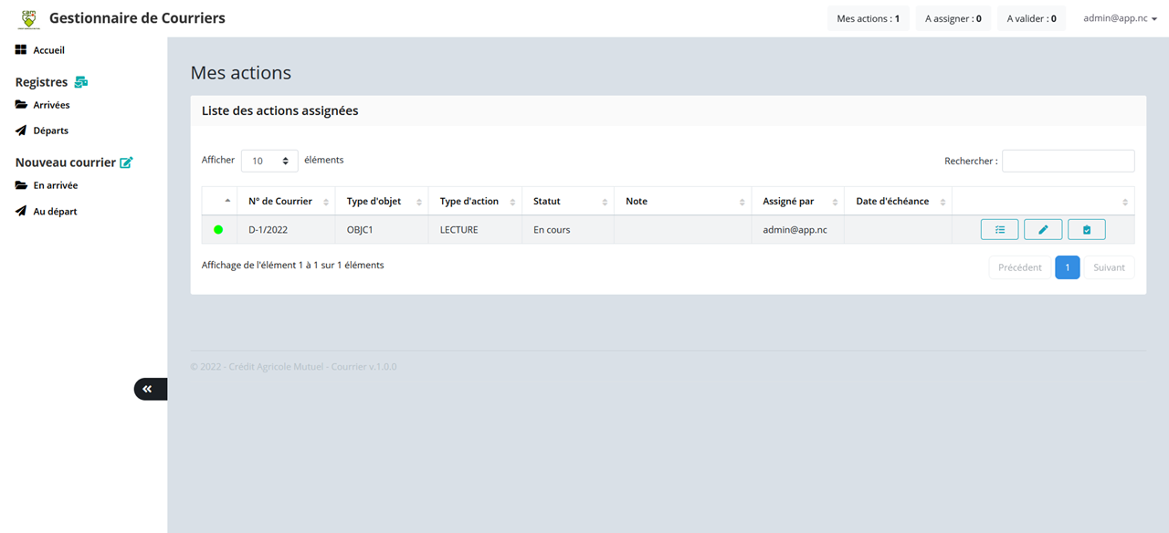Click the teal edit icon beside Nouveau courrier
1169x533 pixels.
pyautogui.click(x=127, y=162)
